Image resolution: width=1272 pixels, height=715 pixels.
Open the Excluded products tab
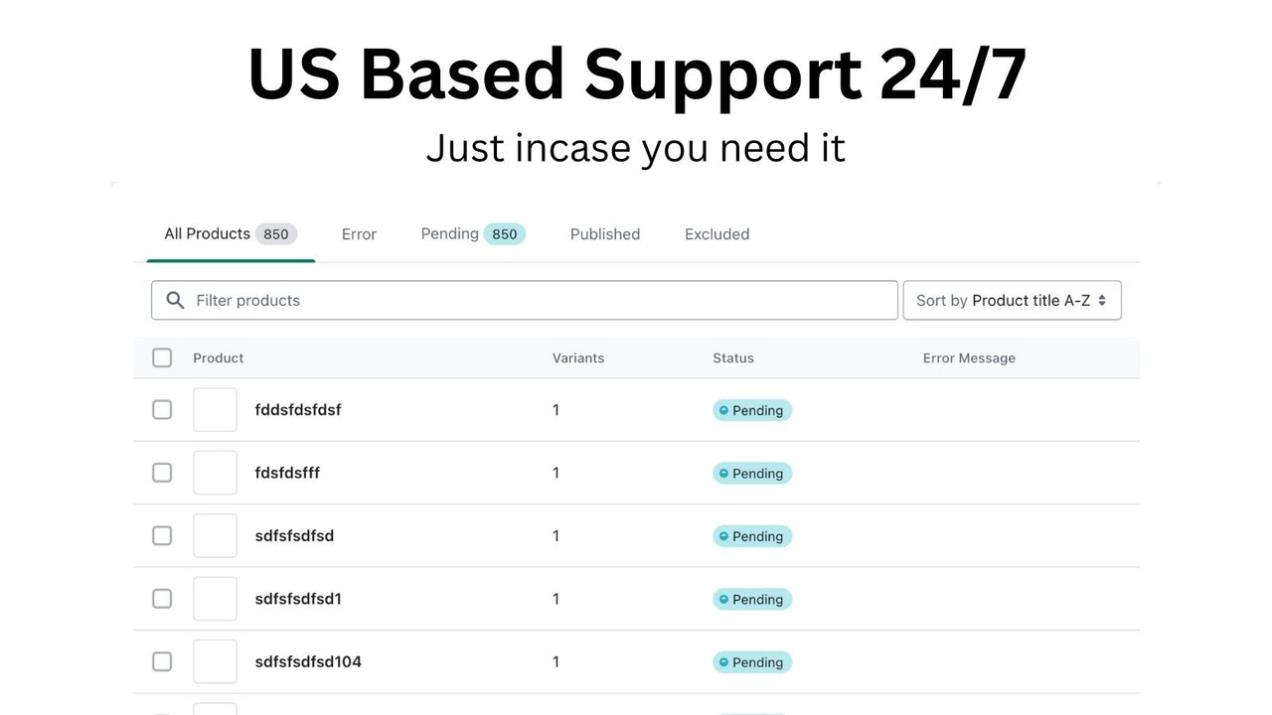716,233
